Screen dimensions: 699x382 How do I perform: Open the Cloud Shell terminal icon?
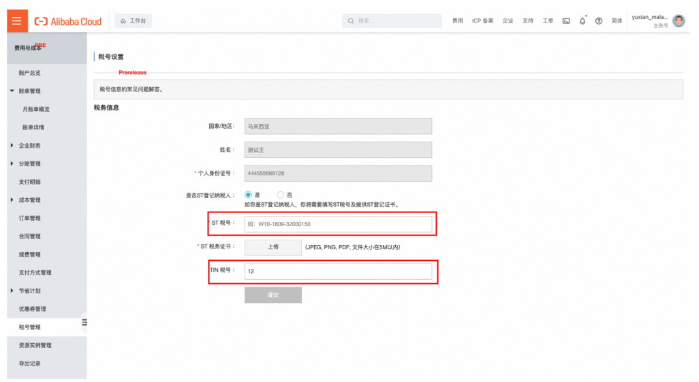pos(566,21)
